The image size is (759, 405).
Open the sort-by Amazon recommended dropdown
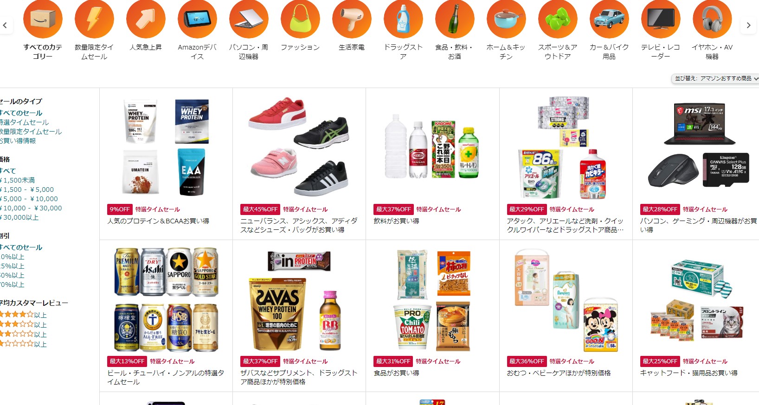tap(715, 79)
